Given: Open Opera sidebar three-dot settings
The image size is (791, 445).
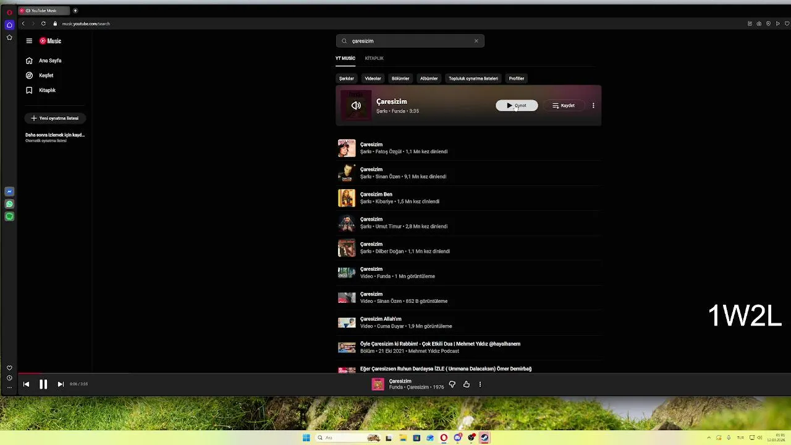Looking at the screenshot, I should (9, 388).
